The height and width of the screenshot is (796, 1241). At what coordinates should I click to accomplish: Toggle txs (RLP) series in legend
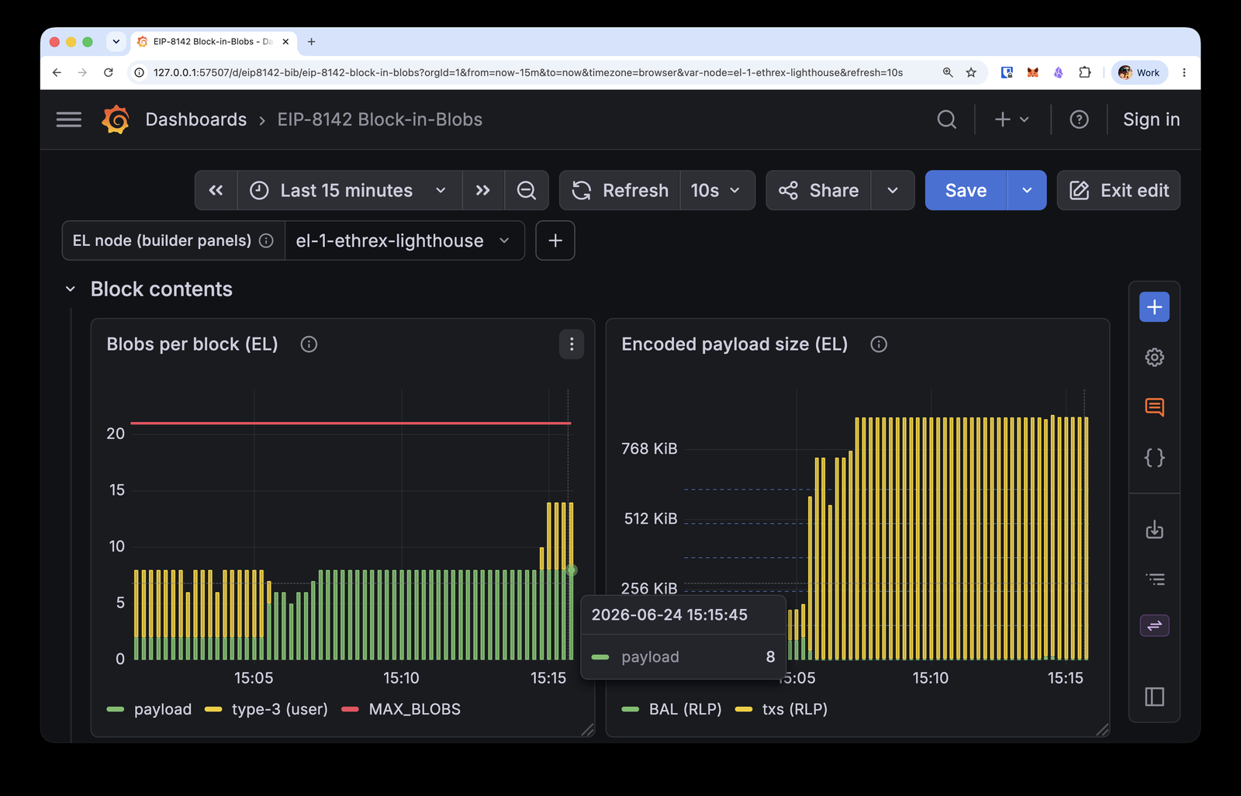click(794, 709)
